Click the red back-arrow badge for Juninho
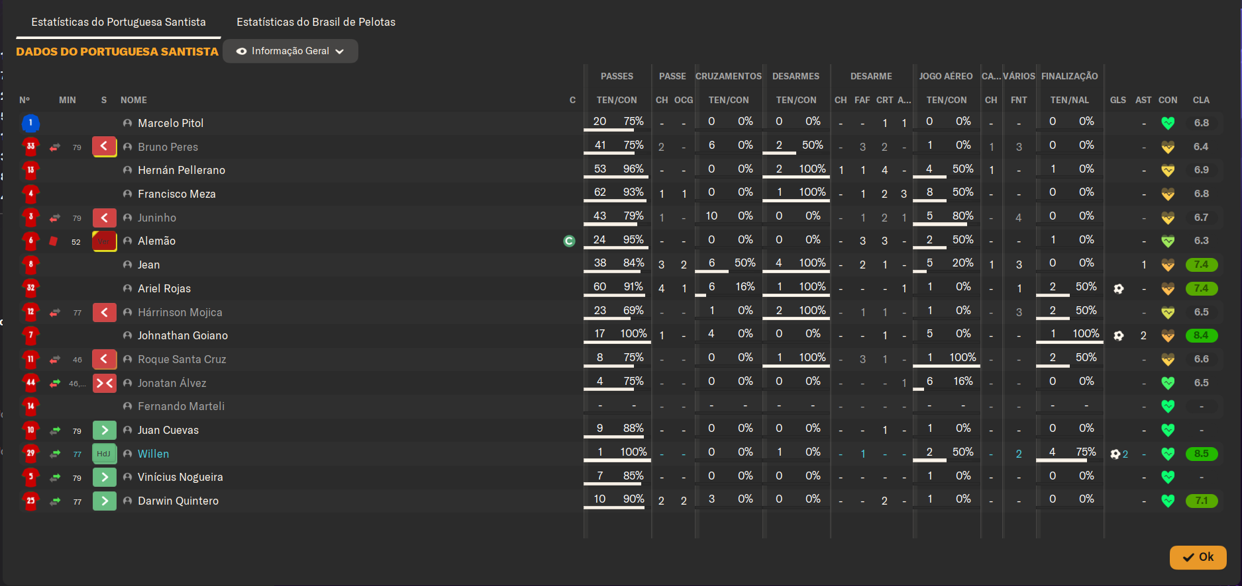1242x586 pixels. tap(105, 218)
